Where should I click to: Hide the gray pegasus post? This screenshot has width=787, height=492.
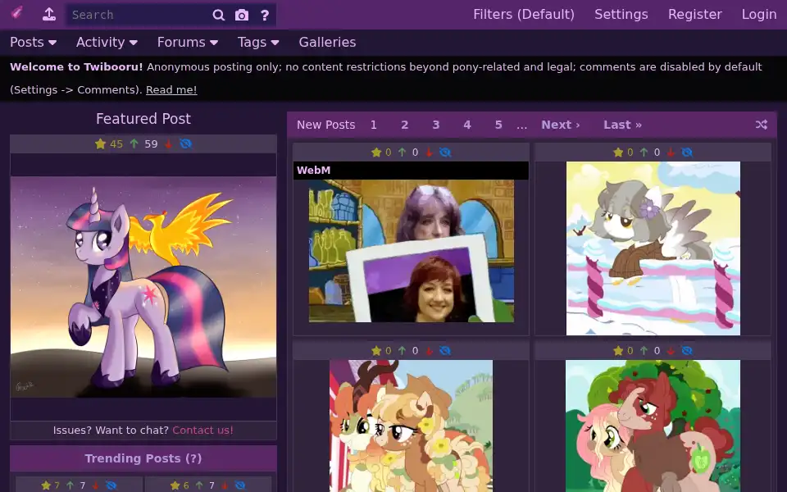(x=687, y=153)
